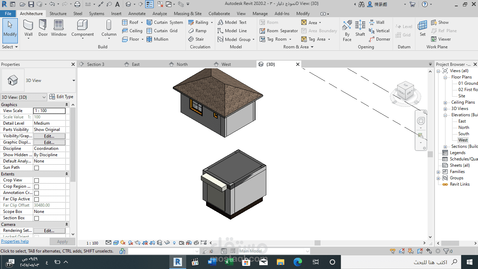Open Microsoft Edge from the taskbar
The image size is (478, 269).
coord(298,262)
